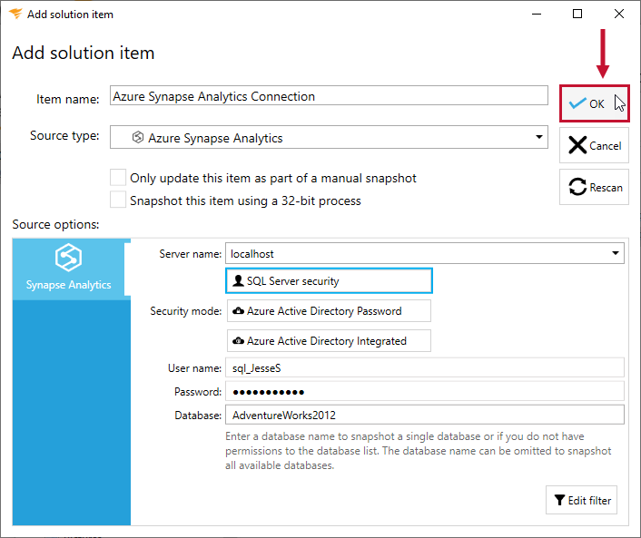Choose Azure Active Directory Password mode
Screen dimensions: 641x538
(x=329, y=311)
